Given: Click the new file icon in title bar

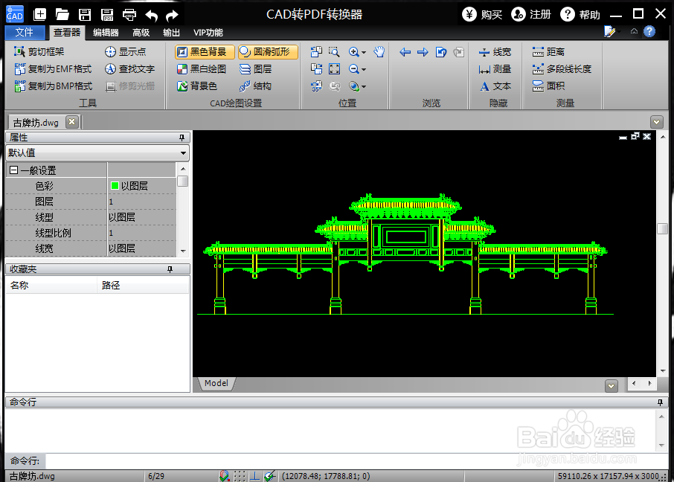Looking at the screenshot, I should (x=39, y=15).
